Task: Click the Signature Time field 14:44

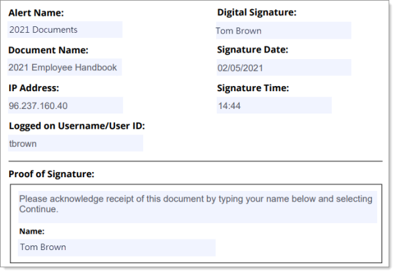Action: (x=274, y=105)
